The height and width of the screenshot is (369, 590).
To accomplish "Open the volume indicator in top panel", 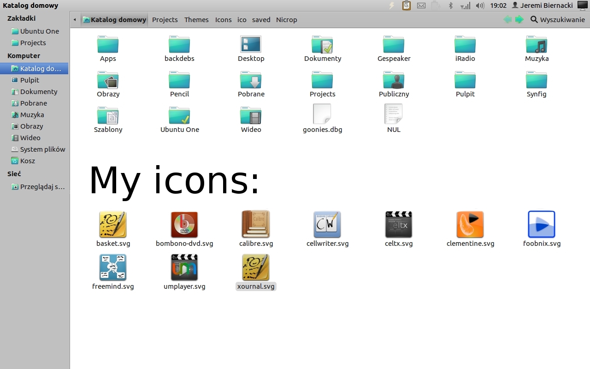I will (480, 6).
